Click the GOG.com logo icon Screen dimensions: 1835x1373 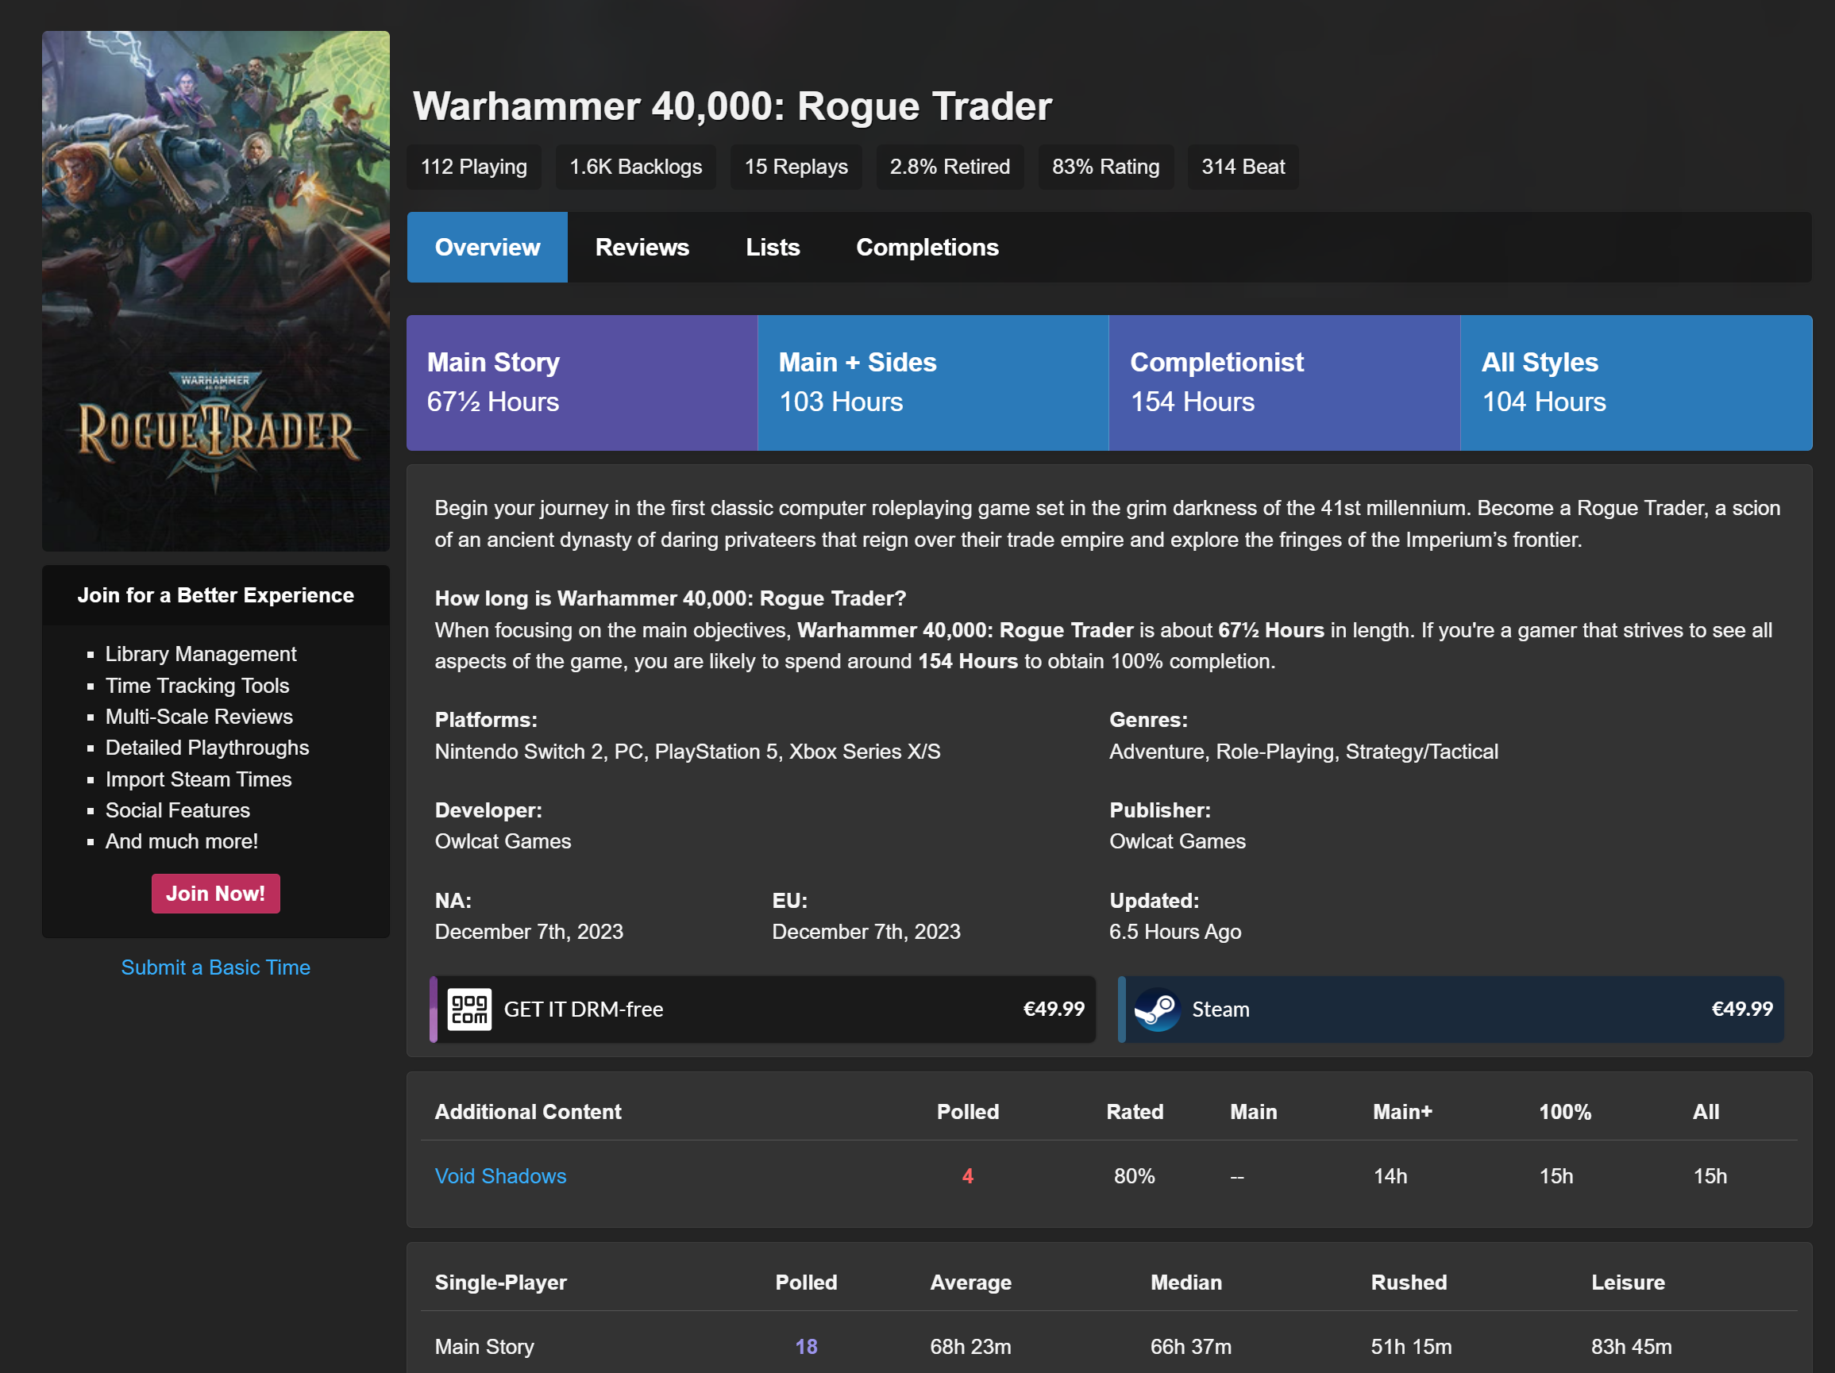[x=468, y=1009]
